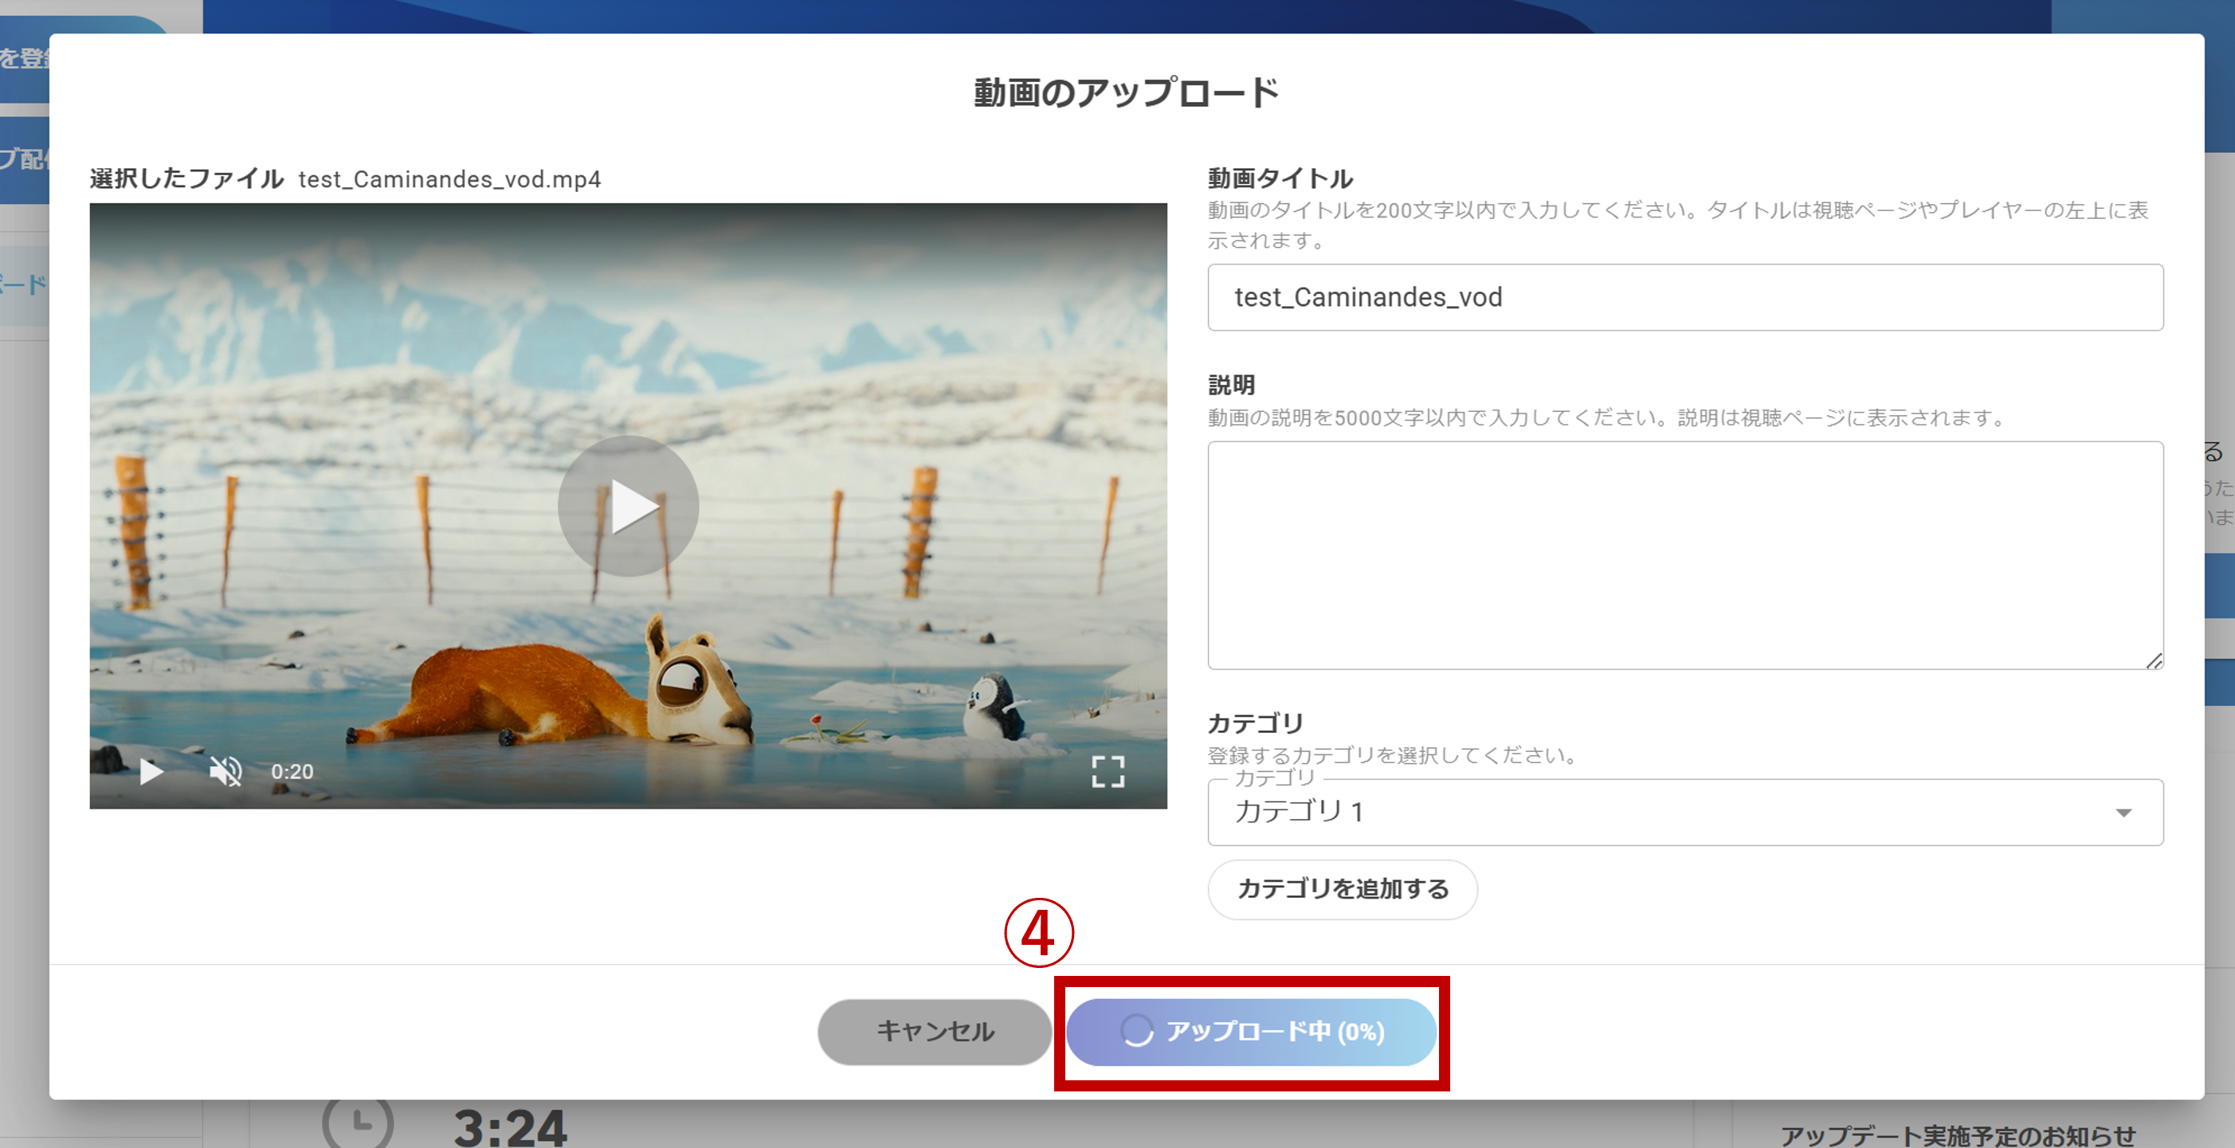2235x1148 pixels.
Task: Play the video with center play button
Action: coord(628,506)
